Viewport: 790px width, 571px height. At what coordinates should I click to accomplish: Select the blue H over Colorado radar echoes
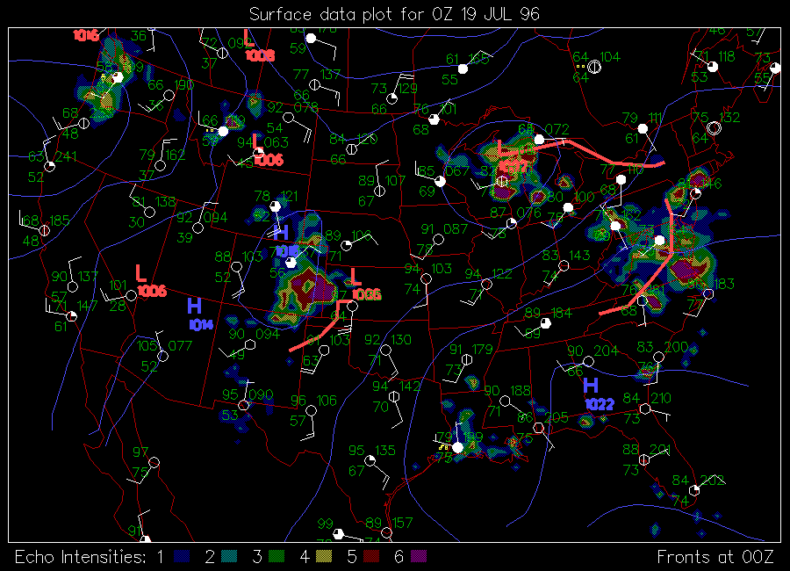281,233
